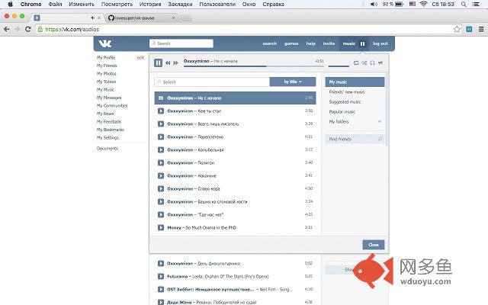
Task: Click the headphones icon in player
Action: pos(372,63)
